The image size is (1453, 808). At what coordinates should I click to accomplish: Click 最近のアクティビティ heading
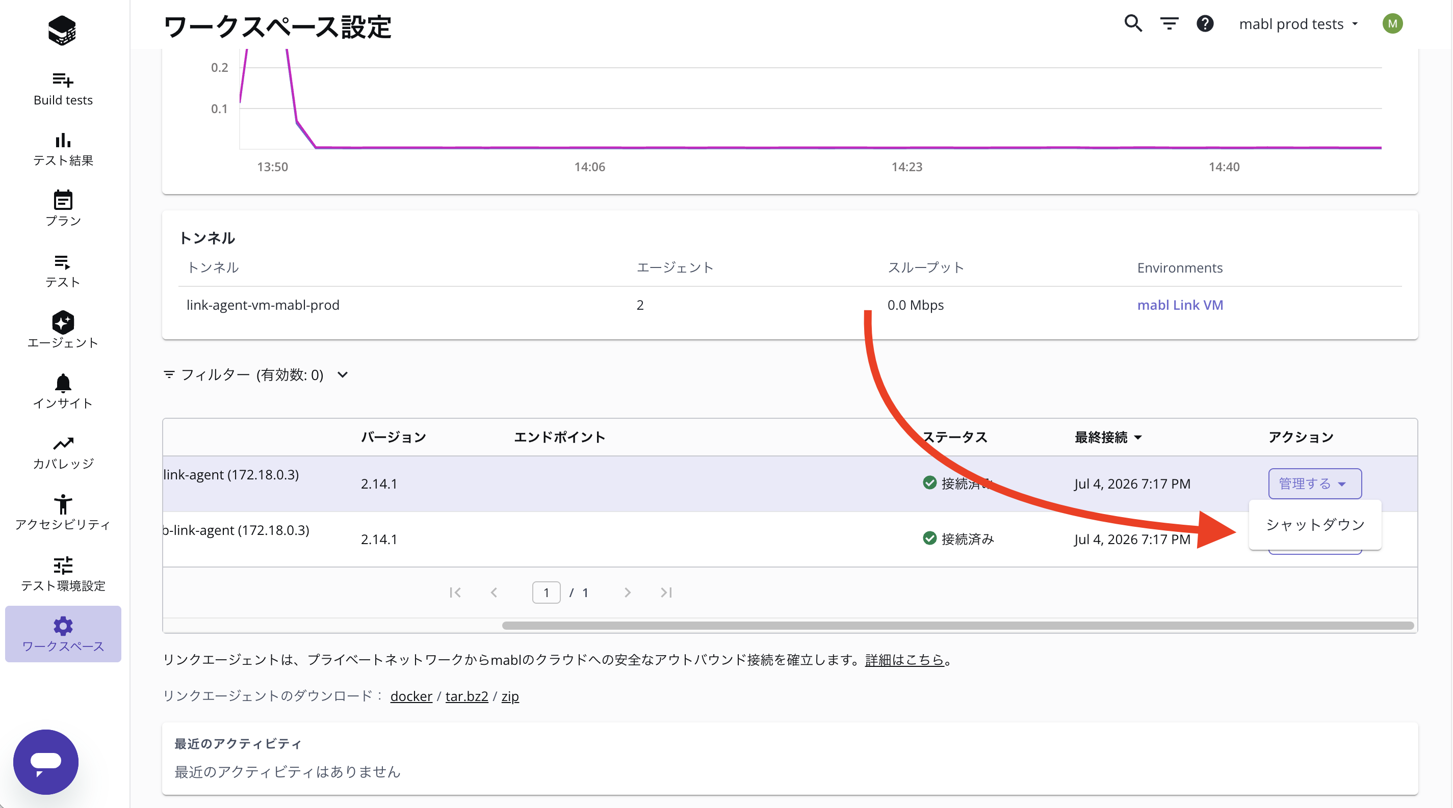click(238, 744)
